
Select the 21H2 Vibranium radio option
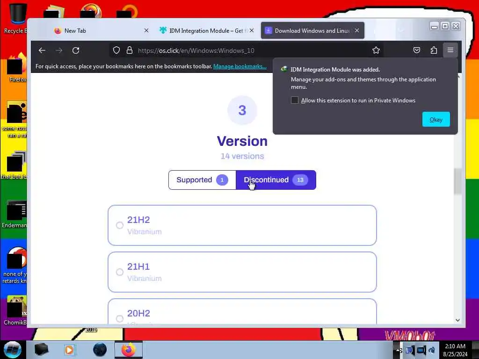tap(119, 225)
